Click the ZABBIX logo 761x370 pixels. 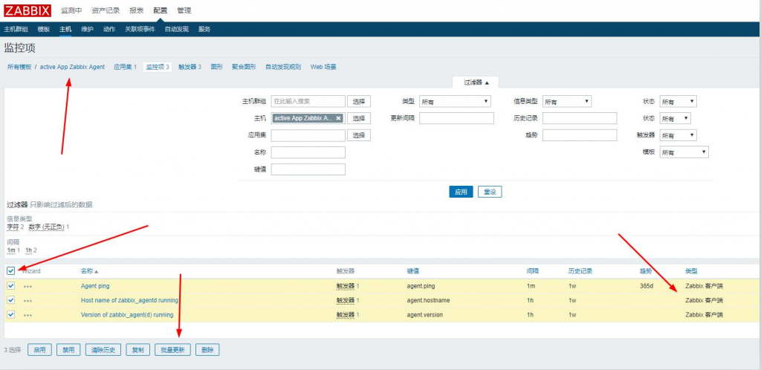click(27, 10)
